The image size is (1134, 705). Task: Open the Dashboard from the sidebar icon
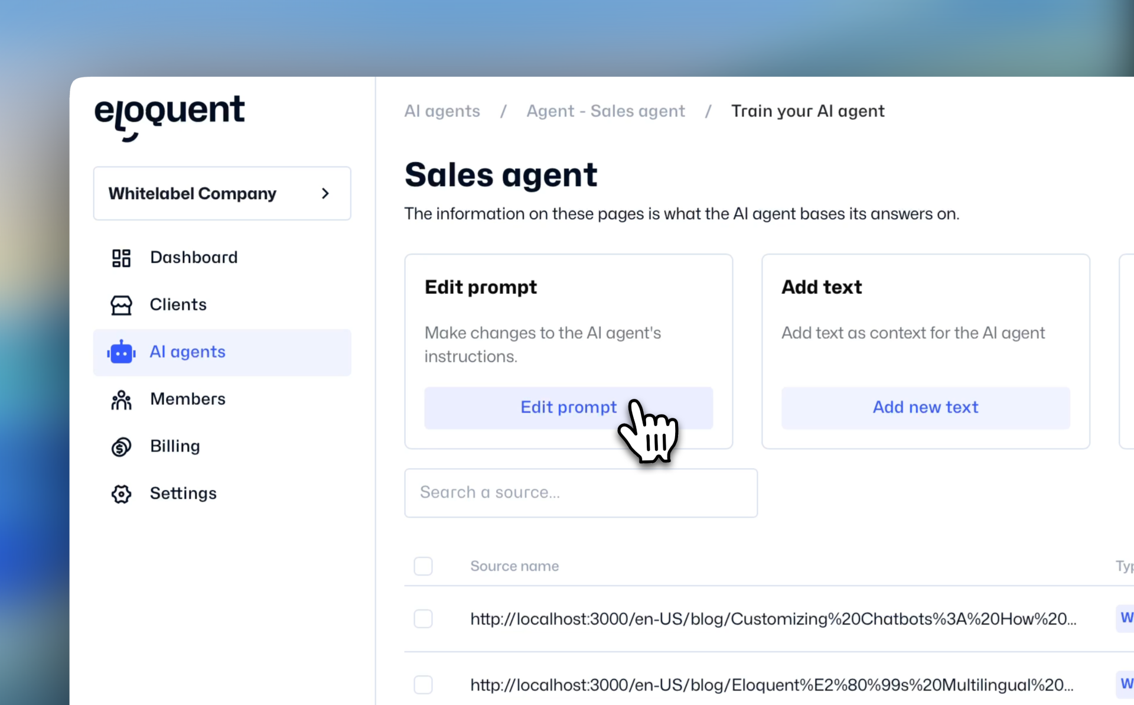coord(120,257)
